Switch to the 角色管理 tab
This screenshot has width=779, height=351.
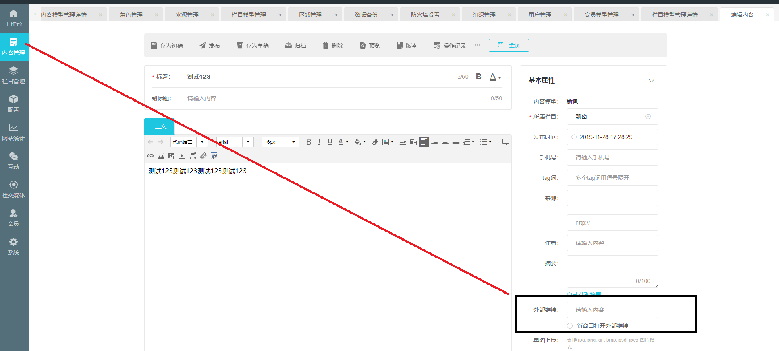tap(131, 15)
